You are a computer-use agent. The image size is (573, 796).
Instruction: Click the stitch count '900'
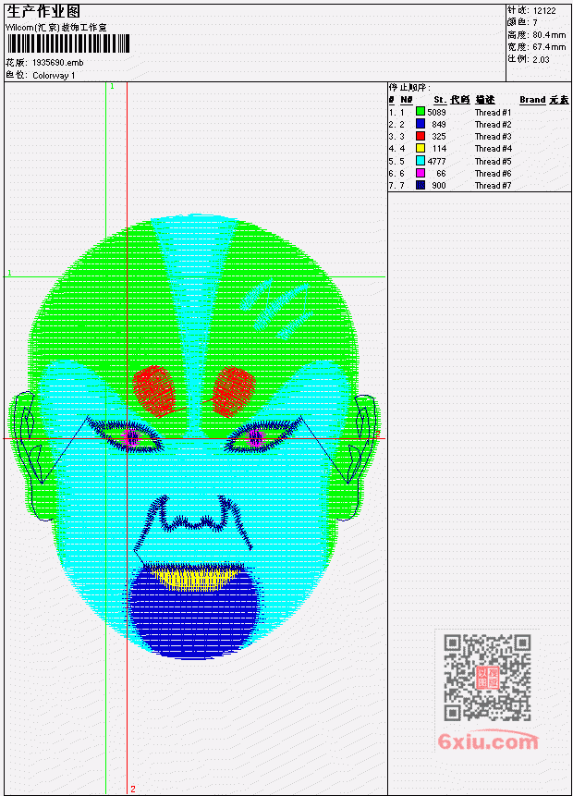(x=438, y=186)
